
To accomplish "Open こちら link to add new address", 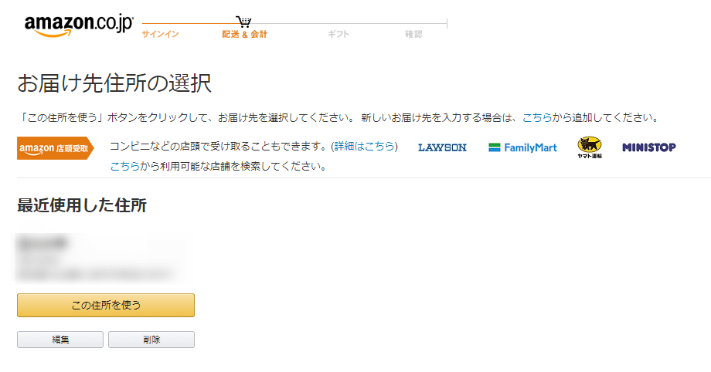I will click(x=537, y=118).
